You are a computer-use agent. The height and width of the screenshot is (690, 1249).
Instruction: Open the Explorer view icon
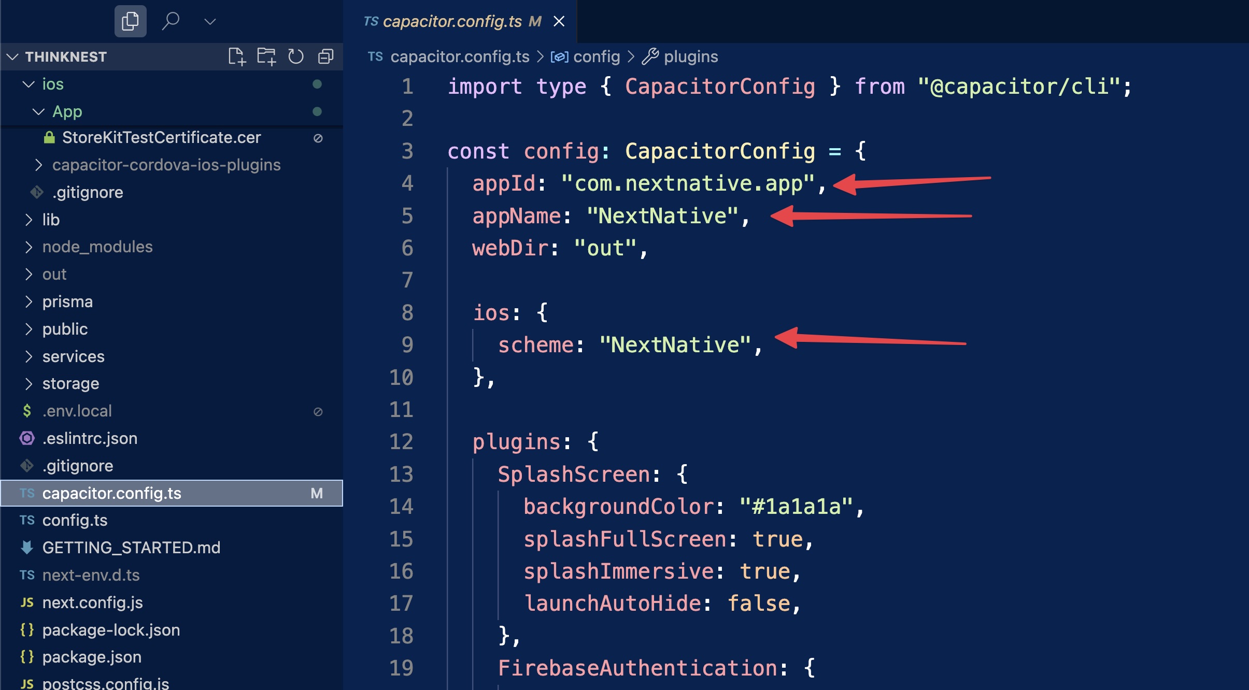pos(130,21)
